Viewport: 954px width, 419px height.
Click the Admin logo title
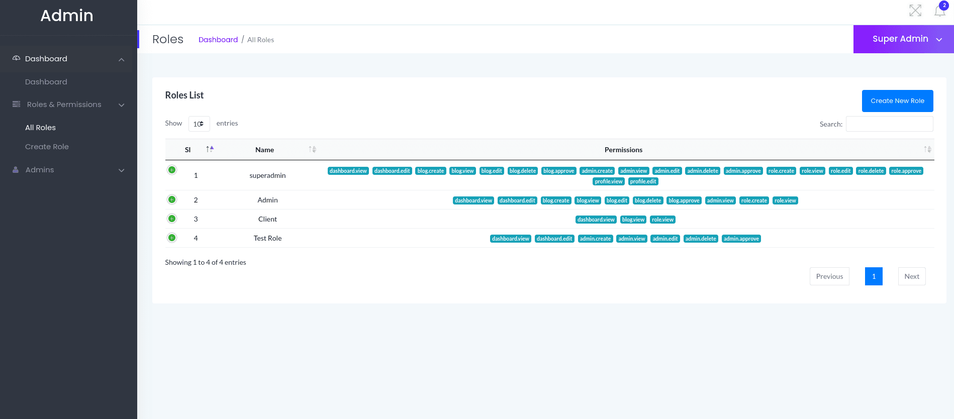pyautogui.click(x=67, y=16)
